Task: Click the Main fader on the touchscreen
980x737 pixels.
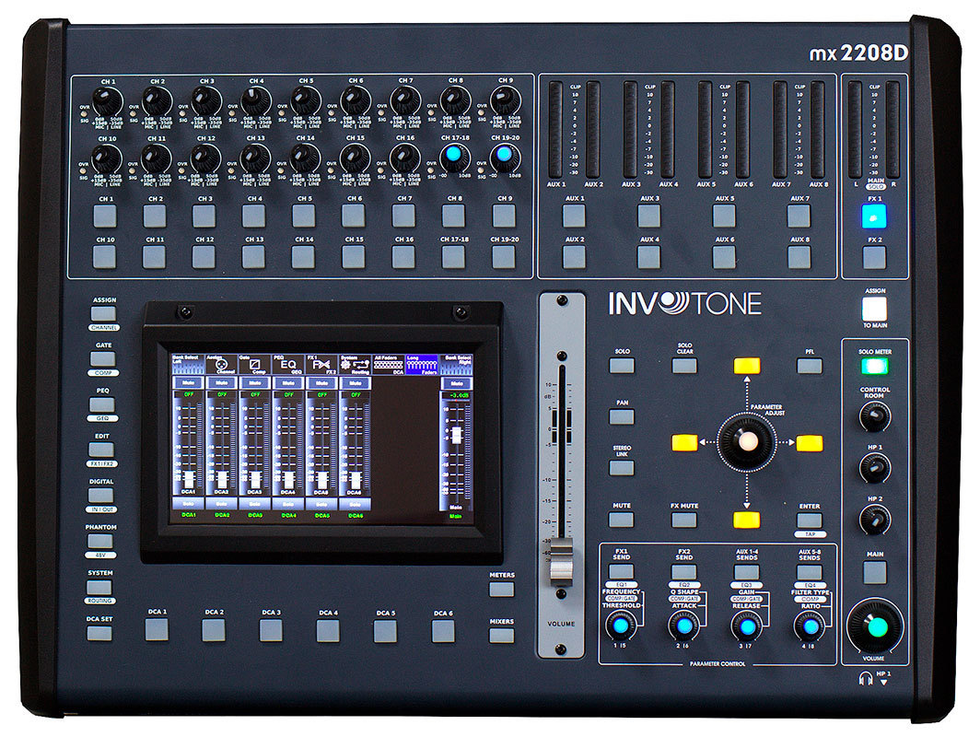Action: (455, 434)
